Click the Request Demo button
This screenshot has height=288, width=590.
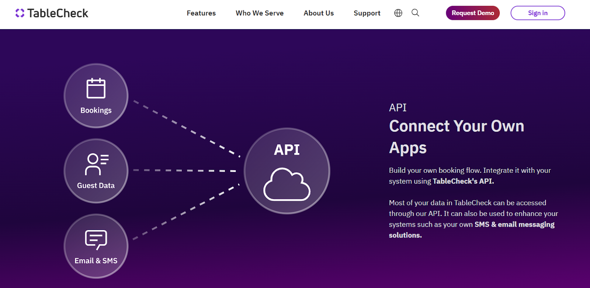pyautogui.click(x=473, y=13)
